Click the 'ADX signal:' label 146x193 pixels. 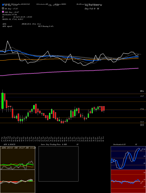click(7, 26)
